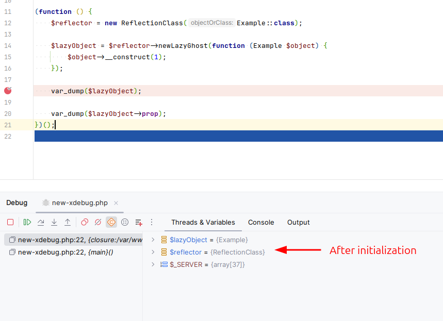
Task: Open the Threads & Variables tab
Action: point(203,223)
